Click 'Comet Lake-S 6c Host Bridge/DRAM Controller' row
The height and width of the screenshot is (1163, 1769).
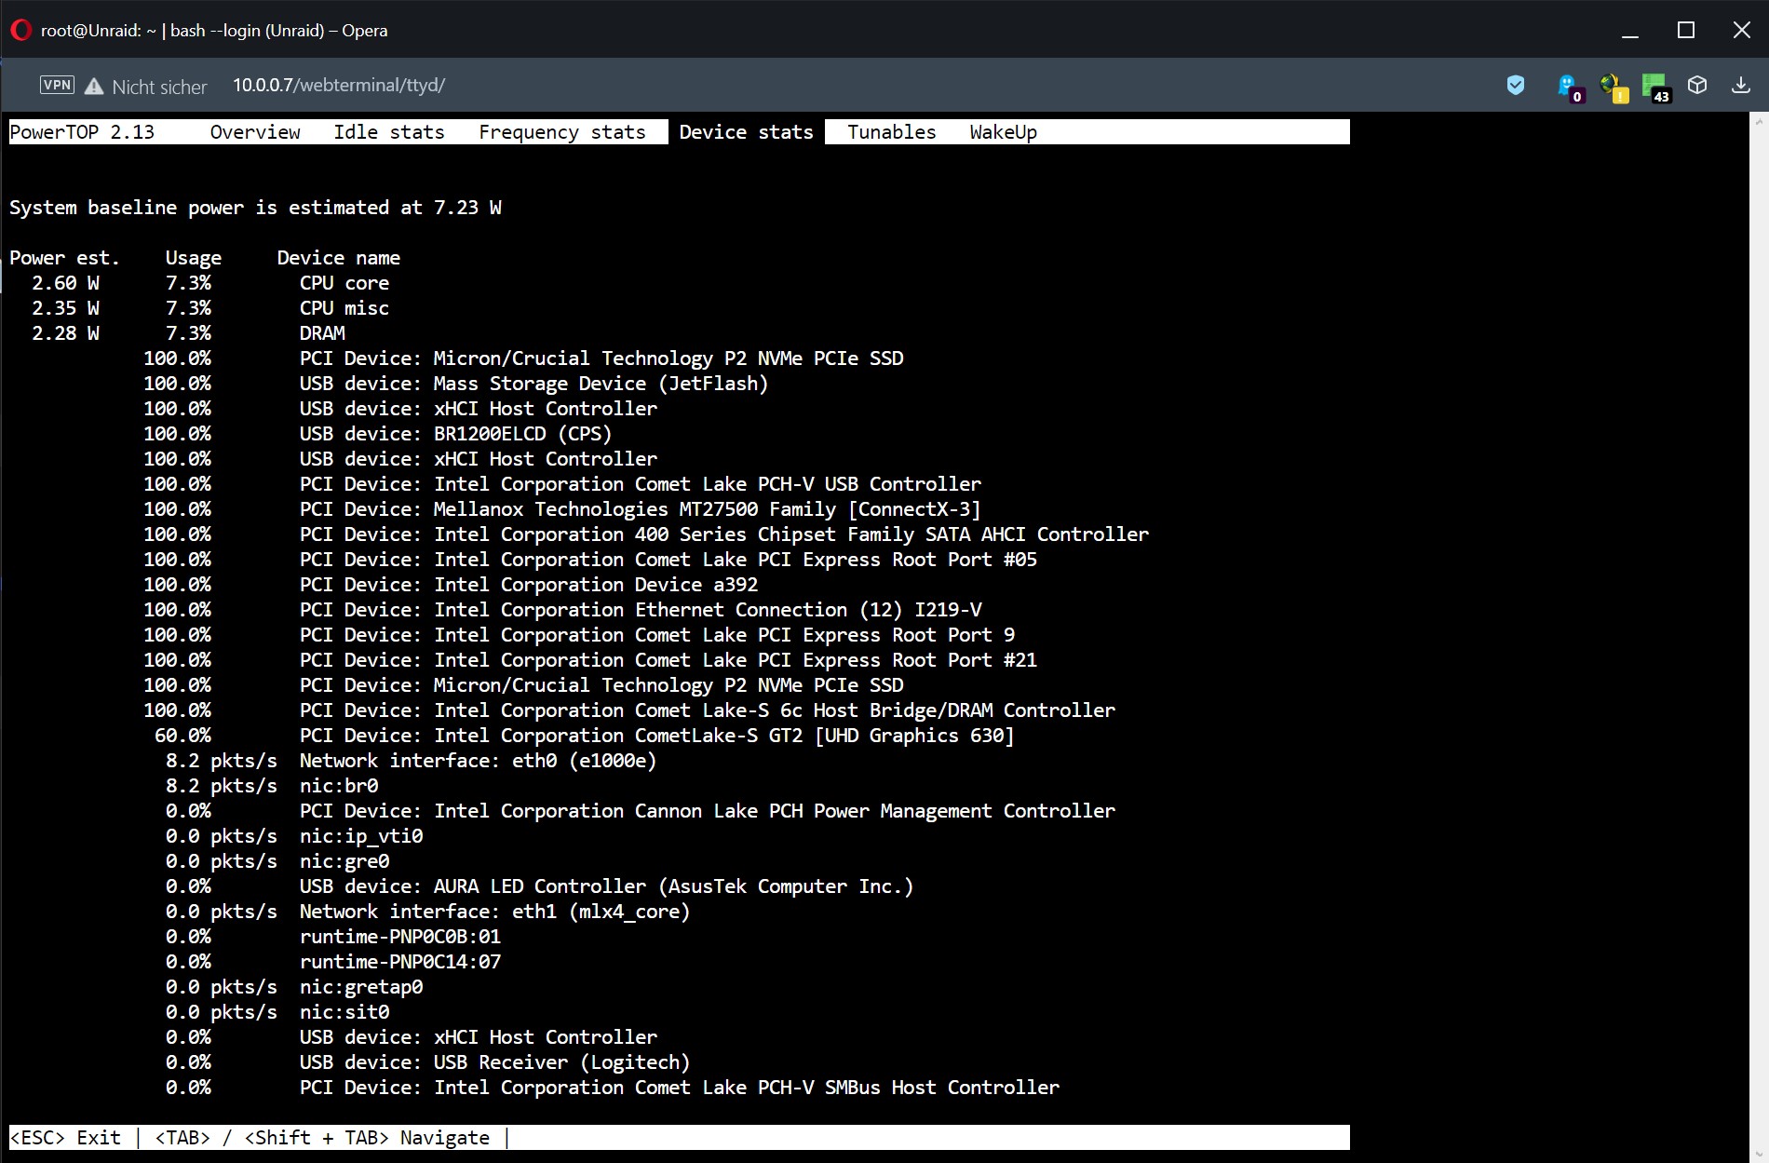[708, 710]
